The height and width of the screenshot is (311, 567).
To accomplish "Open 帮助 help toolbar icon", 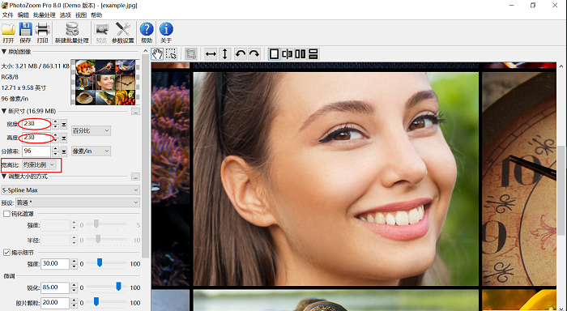I will pos(147,32).
